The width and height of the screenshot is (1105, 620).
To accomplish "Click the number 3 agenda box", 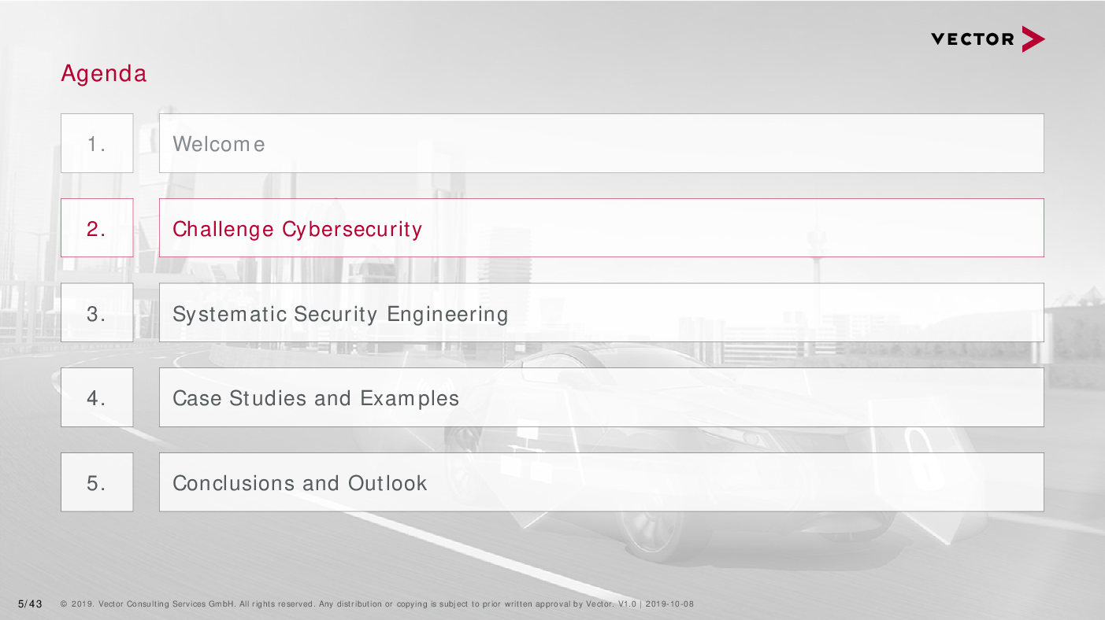I will coord(97,313).
